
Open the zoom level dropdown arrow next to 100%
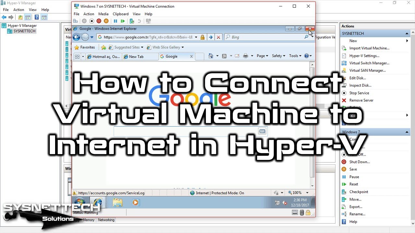tap(307, 193)
